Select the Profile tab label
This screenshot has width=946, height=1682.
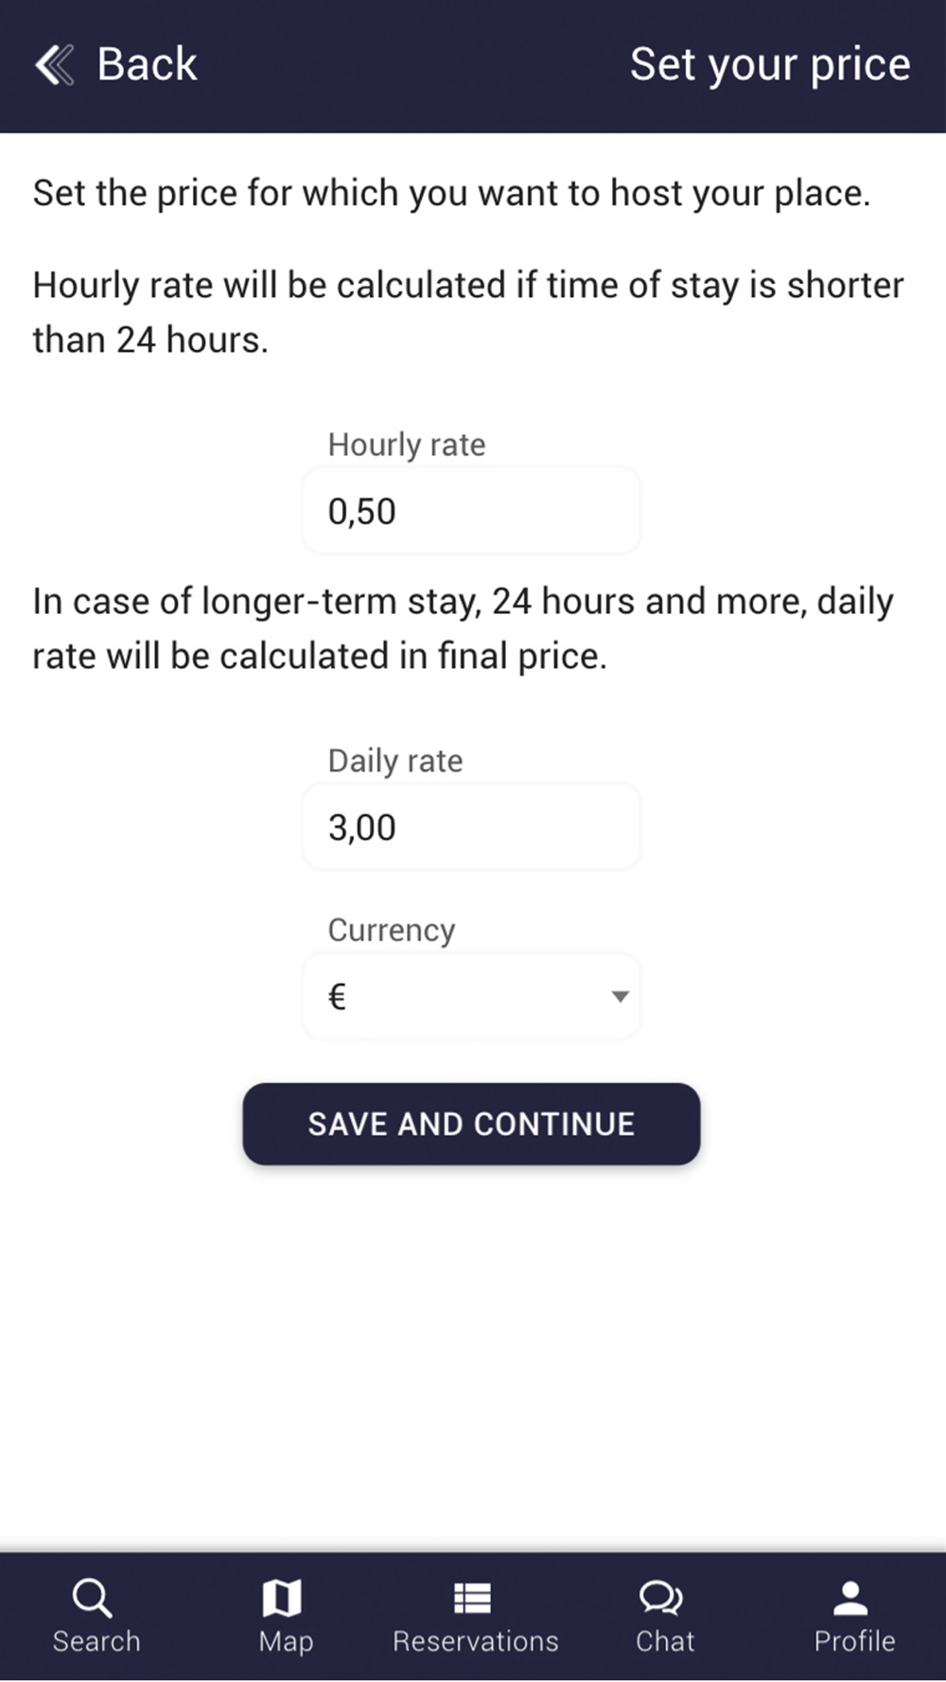(854, 1641)
